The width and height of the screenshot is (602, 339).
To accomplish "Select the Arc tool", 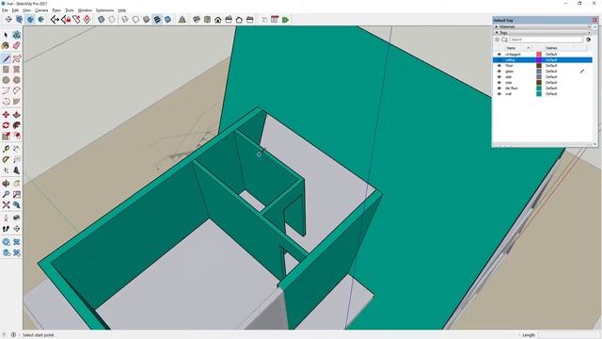I will click(6, 91).
